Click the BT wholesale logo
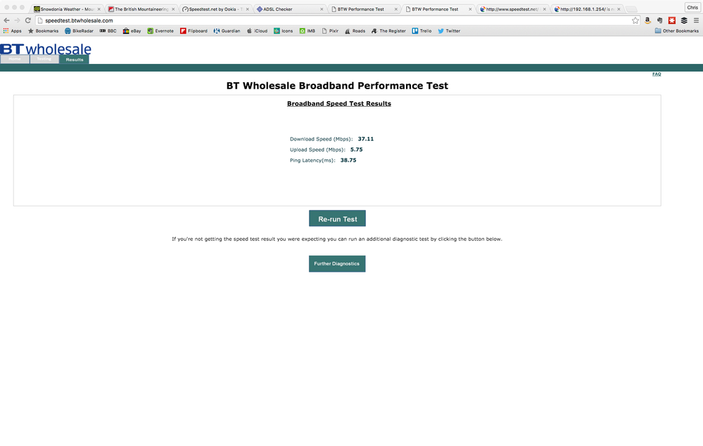 46,48
